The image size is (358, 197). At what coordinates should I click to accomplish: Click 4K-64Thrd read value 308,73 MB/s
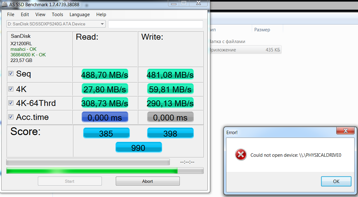pyautogui.click(x=105, y=103)
